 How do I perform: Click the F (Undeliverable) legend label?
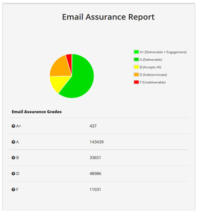152,82
